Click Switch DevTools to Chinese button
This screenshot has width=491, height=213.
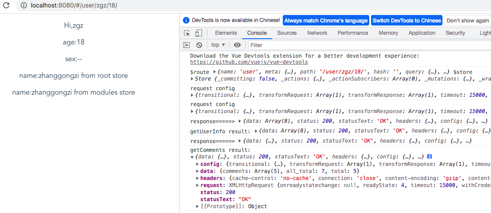click(x=406, y=21)
